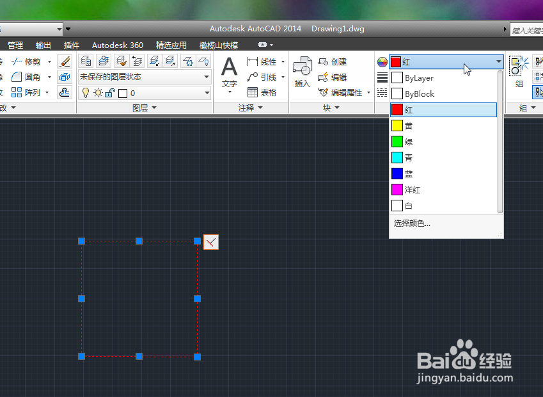This screenshot has height=397, width=543.
Task: Click the Layer Off lightbulb icon
Action: (204, 61)
